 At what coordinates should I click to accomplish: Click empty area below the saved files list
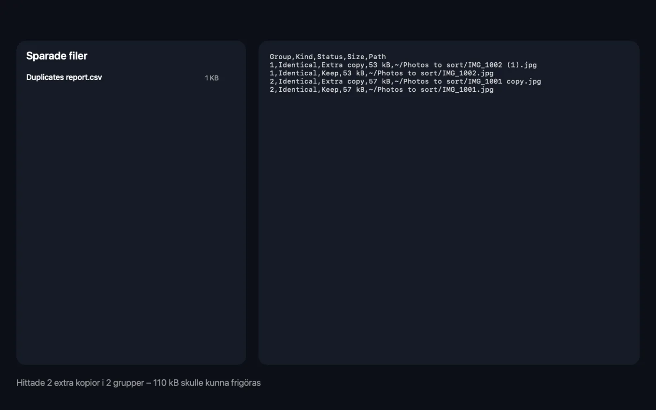tap(131, 220)
